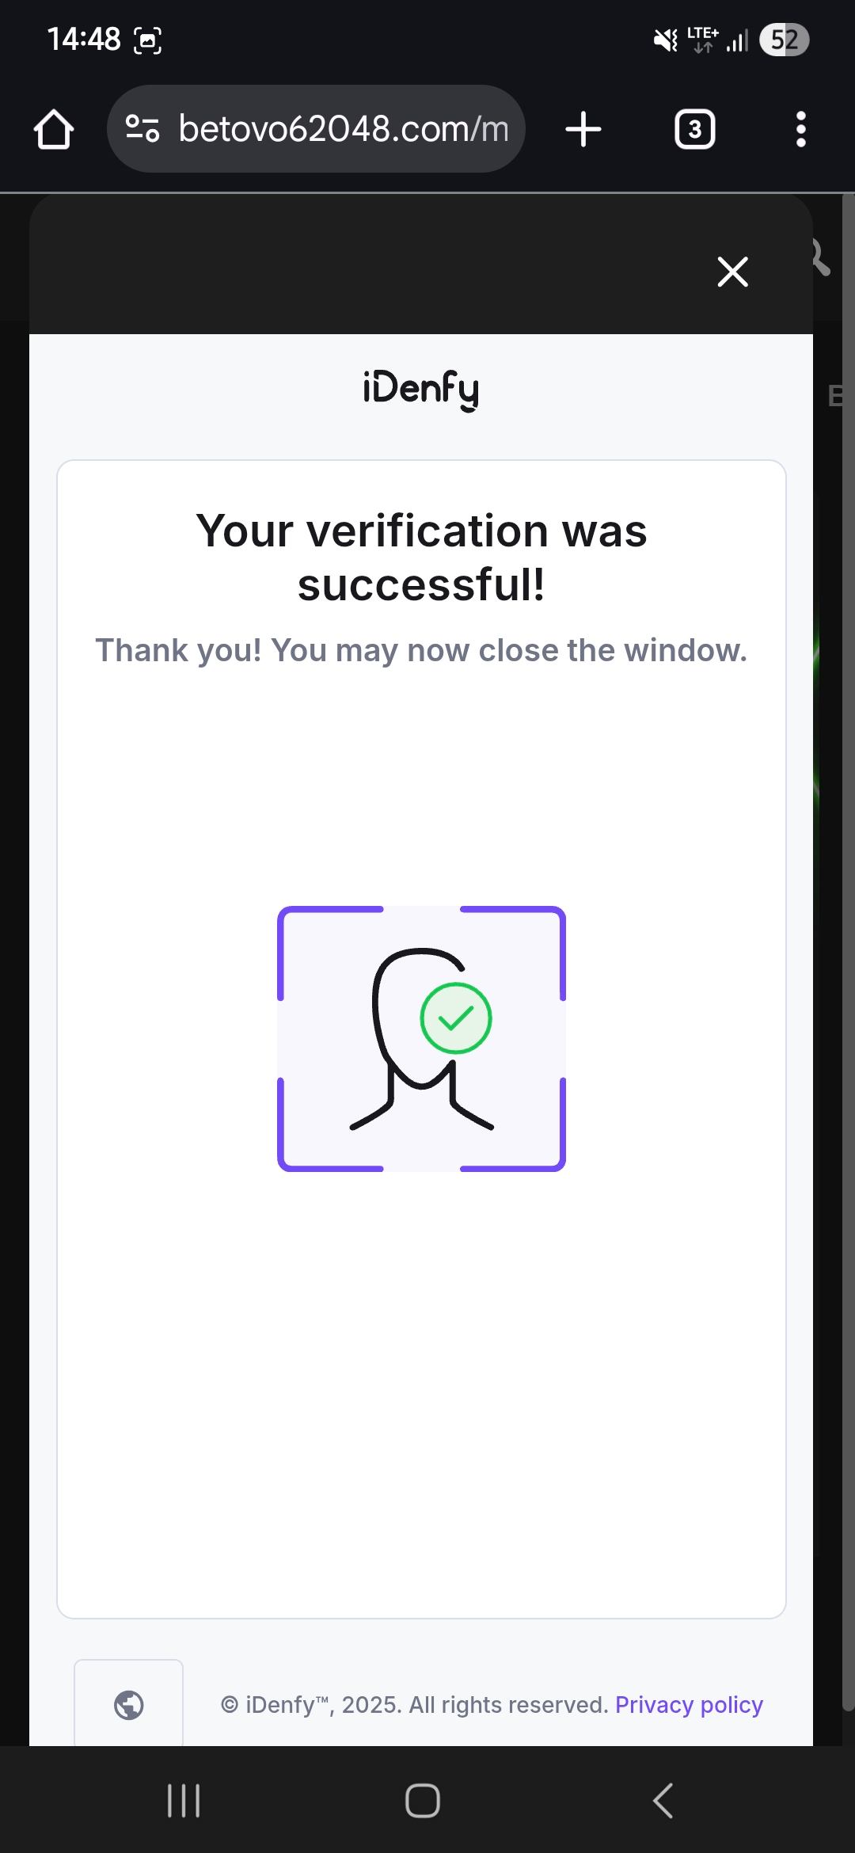The image size is (855, 1853).
Task: Tap the browser home icon
Action: point(54,129)
